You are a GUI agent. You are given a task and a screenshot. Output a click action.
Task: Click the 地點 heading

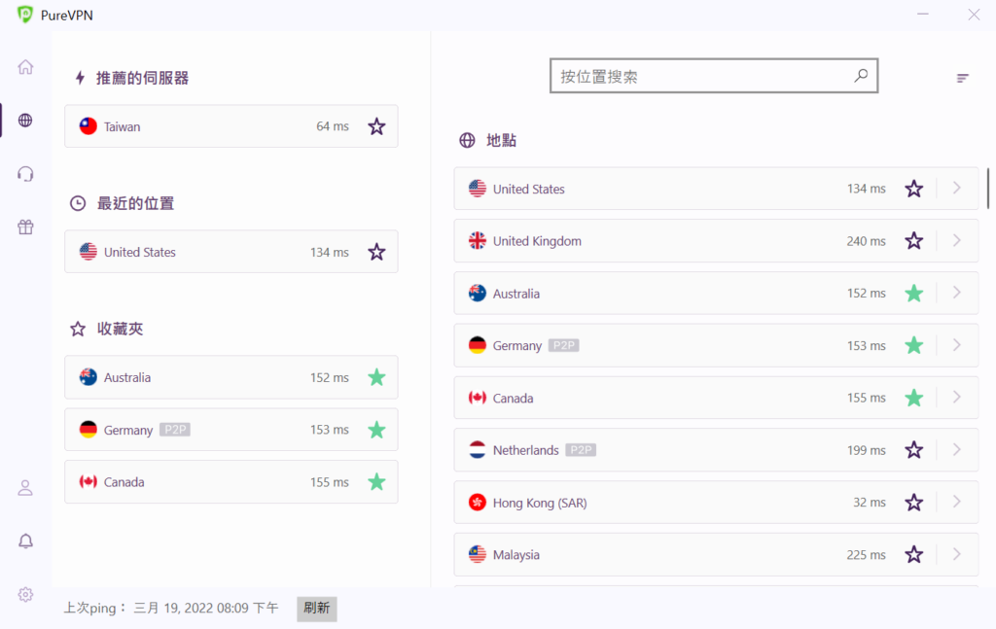pyautogui.click(x=501, y=140)
